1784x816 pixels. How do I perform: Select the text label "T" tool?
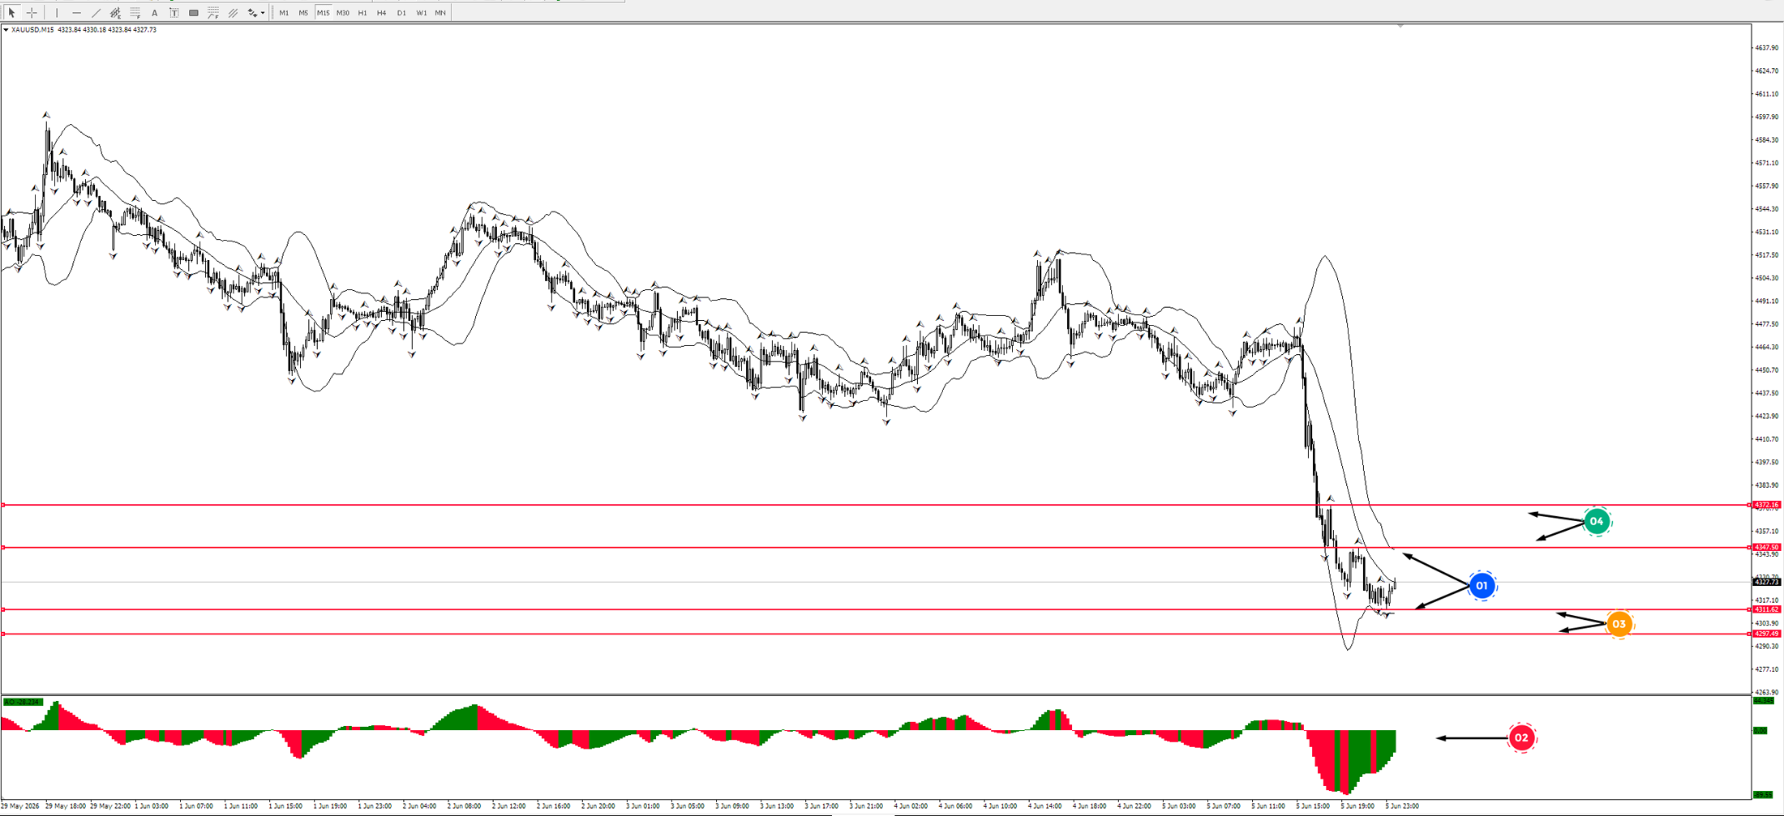click(x=174, y=13)
